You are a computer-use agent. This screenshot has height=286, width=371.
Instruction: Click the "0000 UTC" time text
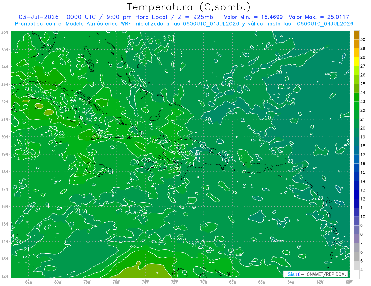click(81, 17)
